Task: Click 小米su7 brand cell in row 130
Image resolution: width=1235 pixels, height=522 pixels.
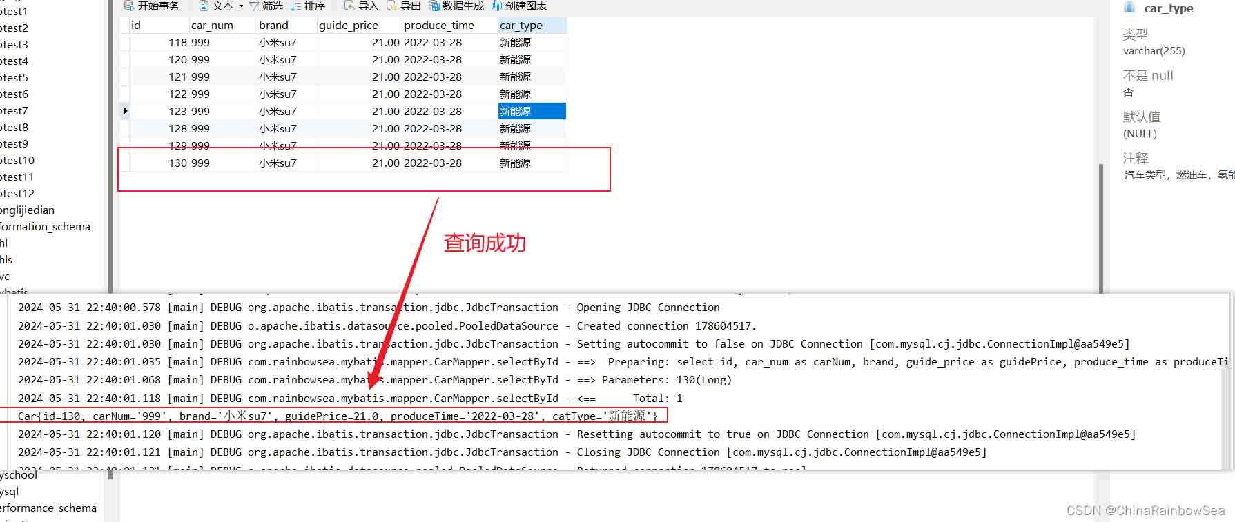Action: [x=286, y=163]
